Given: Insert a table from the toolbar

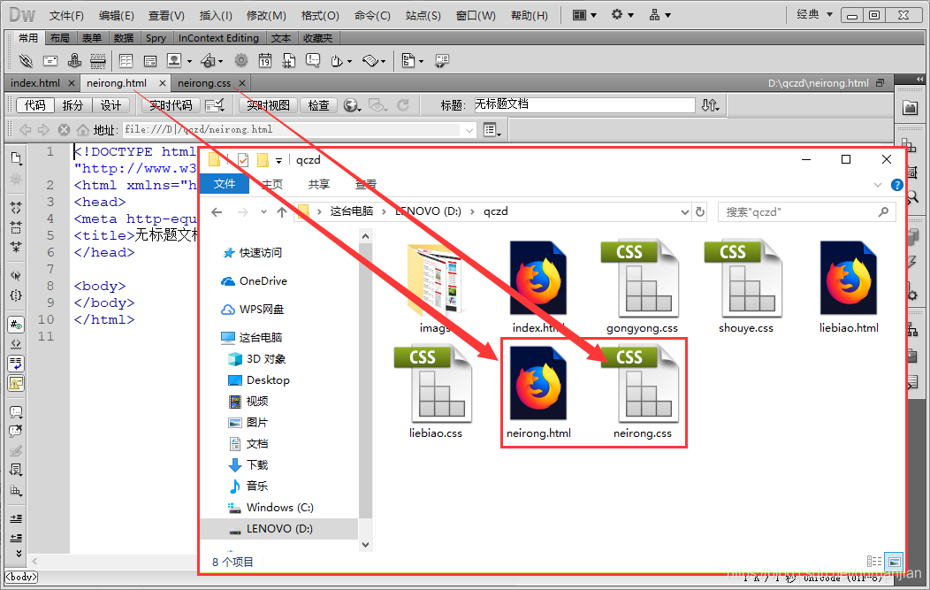Looking at the screenshot, I should pos(126,60).
